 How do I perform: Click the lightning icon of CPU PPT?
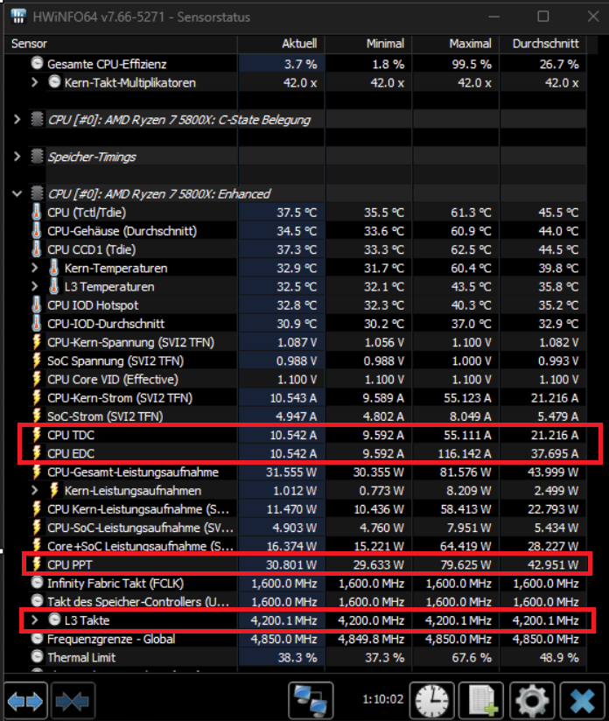pos(37,564)
